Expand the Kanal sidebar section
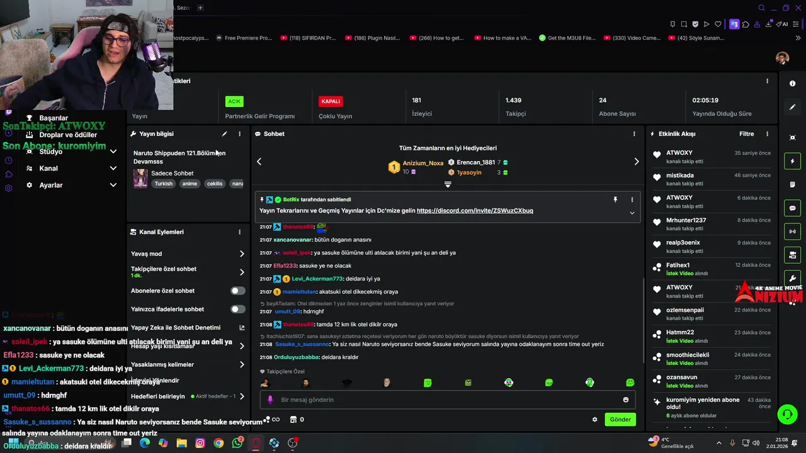 [113, 168]
